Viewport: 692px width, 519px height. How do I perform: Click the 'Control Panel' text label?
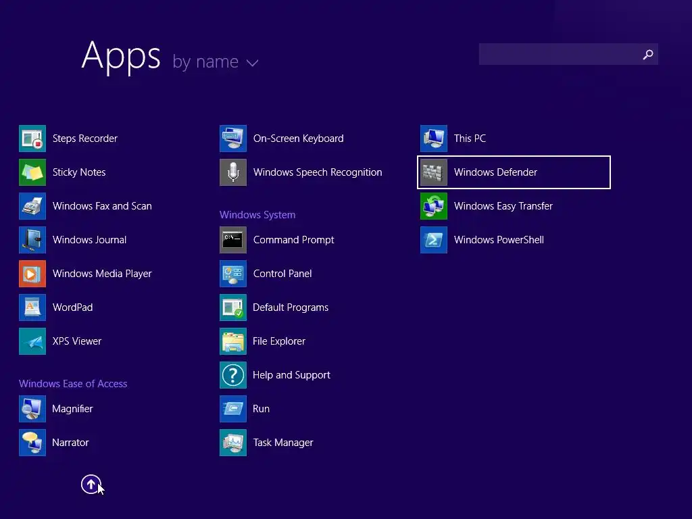coord(282,274)
